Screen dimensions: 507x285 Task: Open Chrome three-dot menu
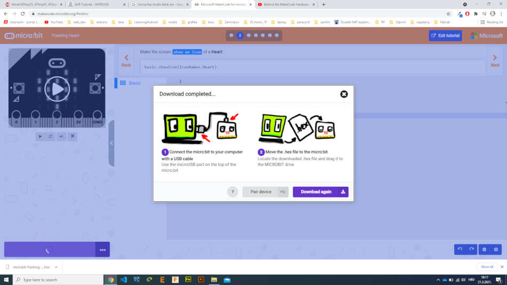501,13
